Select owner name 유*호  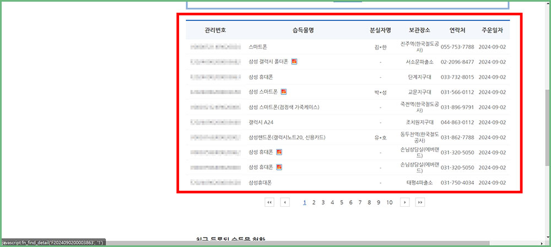pyautogui.click(x=381, y=138)
